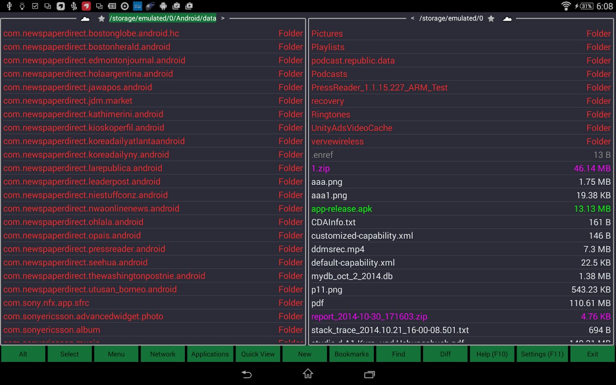Viewport: 616px width, 385px height.
Task: Click the cloud icon in right panel header
Action: tap(507, 18)
